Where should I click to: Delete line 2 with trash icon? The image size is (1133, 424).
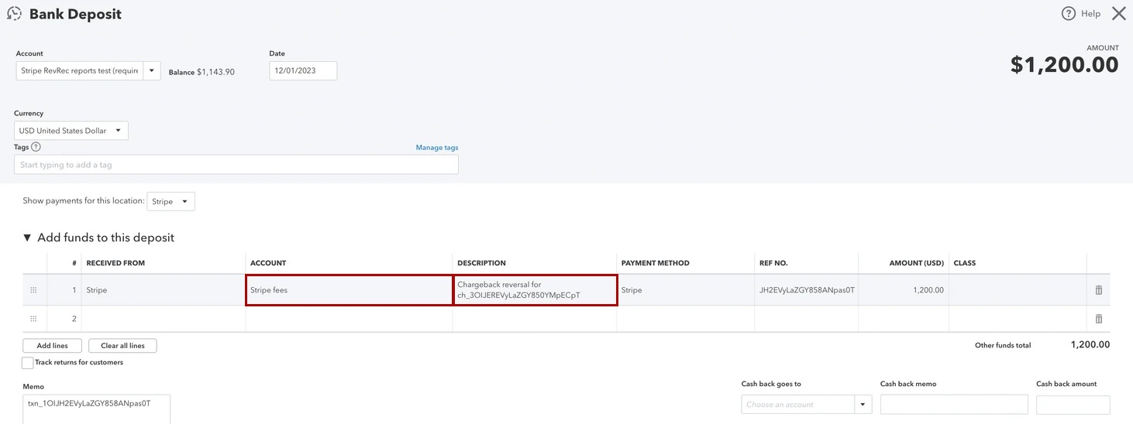coord(1098,319)
